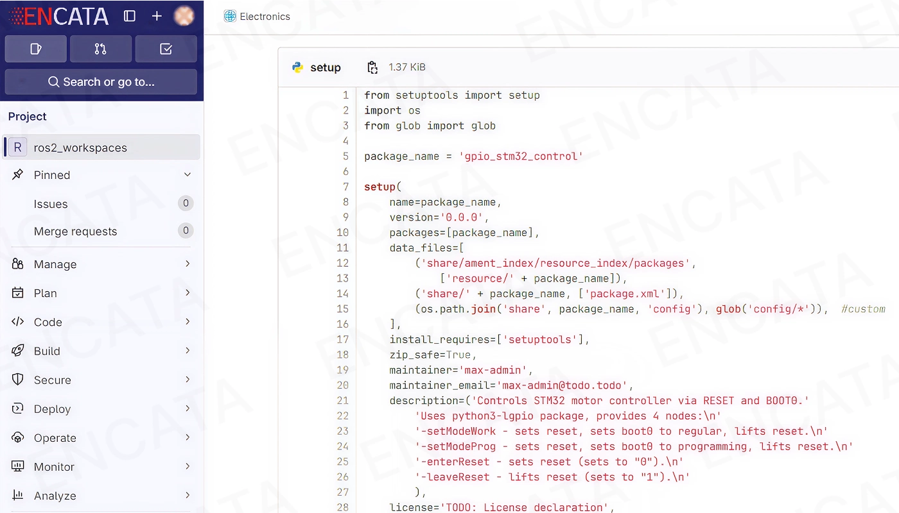Click the Secure shield icon
Viewport: 899px width, 513px height.
[18, 380]
